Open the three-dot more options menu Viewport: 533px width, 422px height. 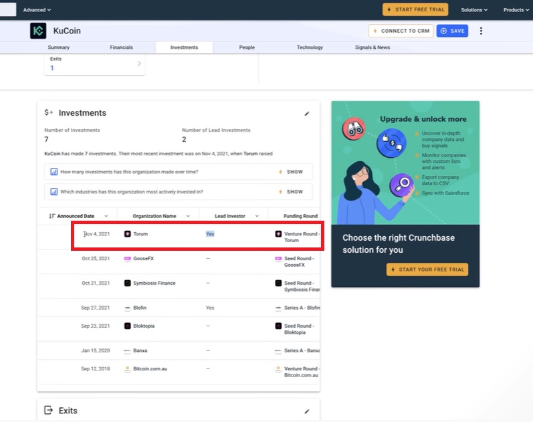(x=481, y=31)
